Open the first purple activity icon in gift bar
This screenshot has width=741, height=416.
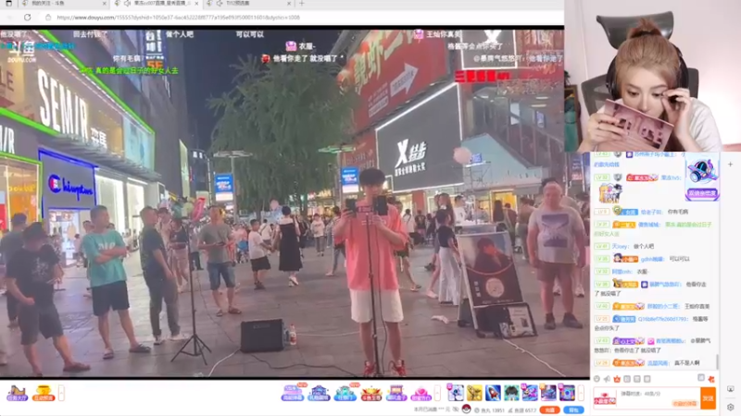pos(293,392)
